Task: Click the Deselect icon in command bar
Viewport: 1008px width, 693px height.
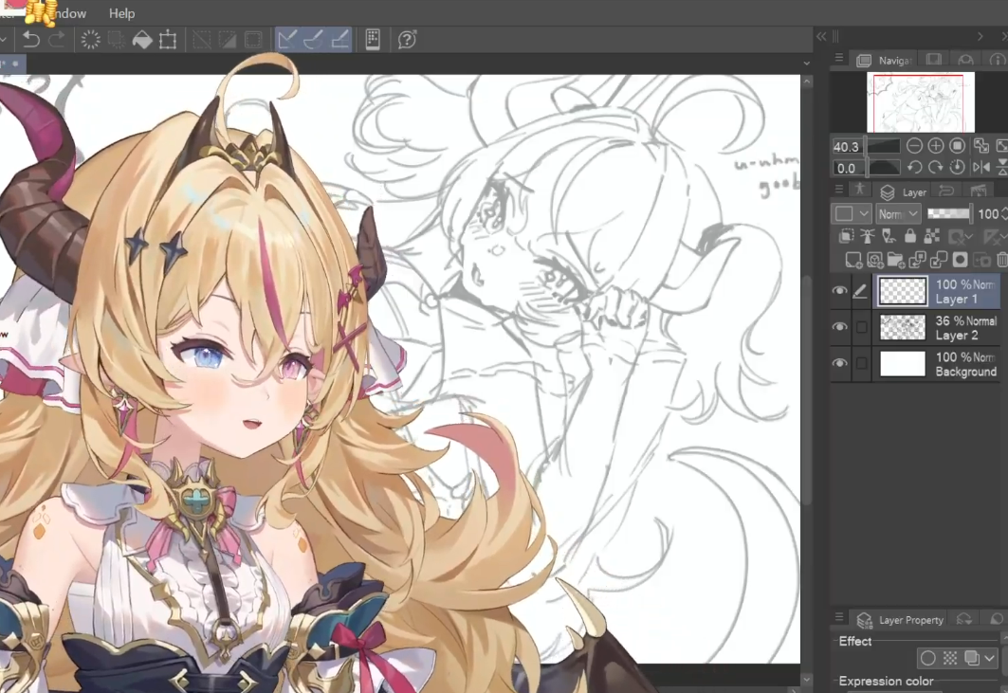Action: tap(202, 40)
